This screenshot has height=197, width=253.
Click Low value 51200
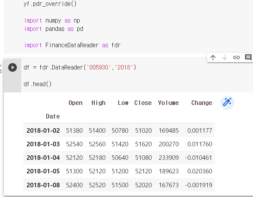(120, 171)
